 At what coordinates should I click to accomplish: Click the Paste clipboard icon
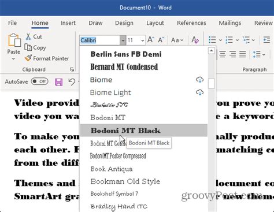tap(14, 40)
